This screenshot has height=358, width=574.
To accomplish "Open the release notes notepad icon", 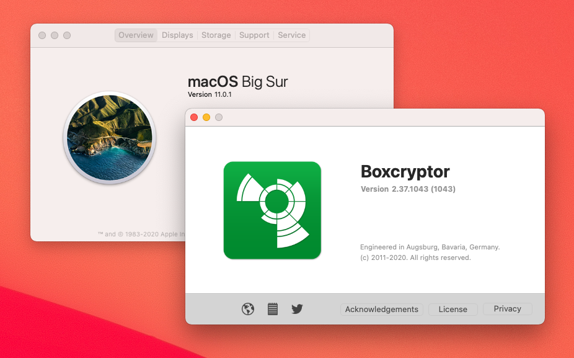I will click(x=272, y=309).
